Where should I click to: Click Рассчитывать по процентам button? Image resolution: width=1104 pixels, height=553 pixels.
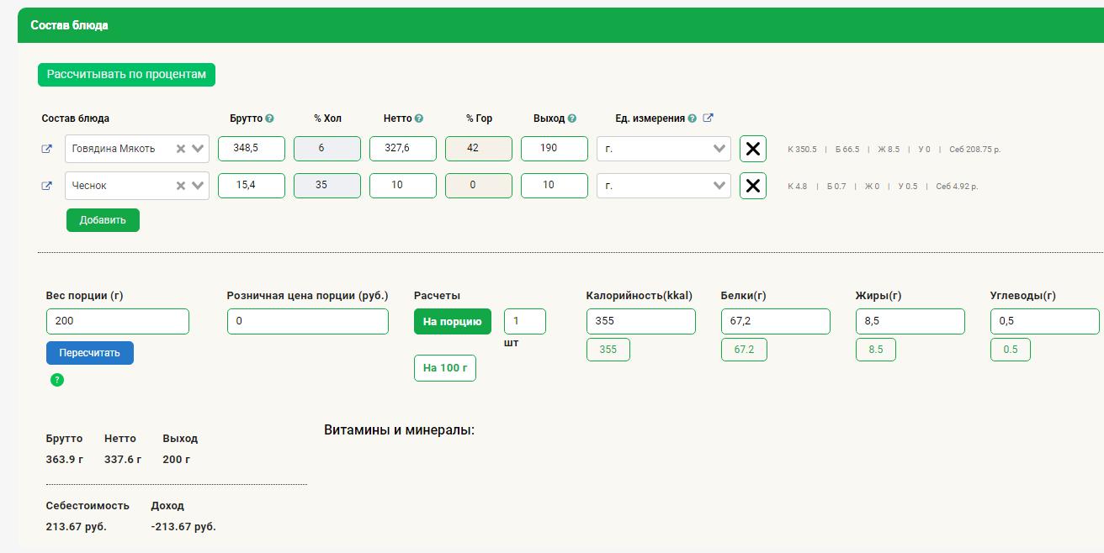126,75
